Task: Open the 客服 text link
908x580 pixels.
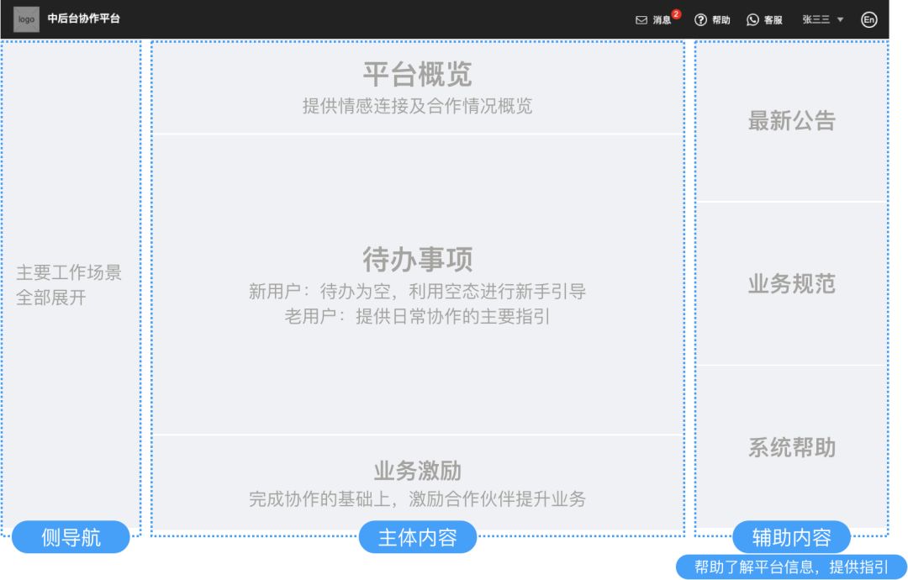Action: pos(773,20)
